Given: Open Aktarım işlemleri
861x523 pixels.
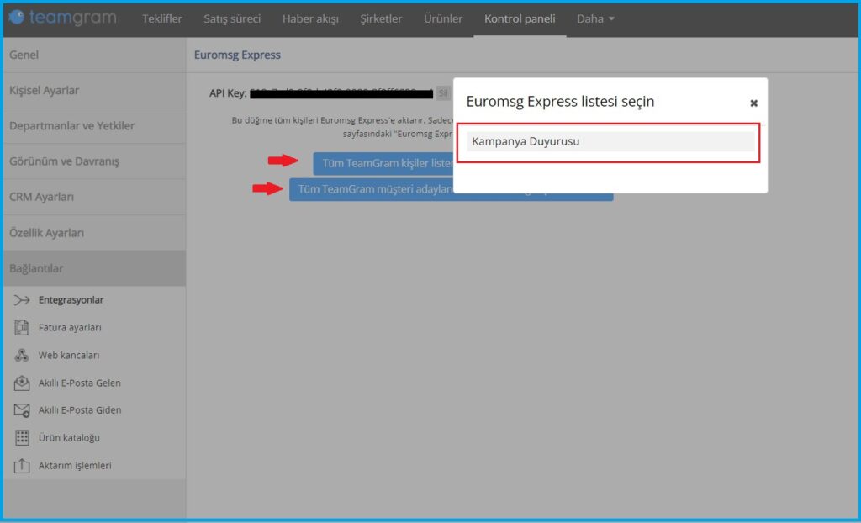Looking at the screenshot, I should click(x=75, y=465).
